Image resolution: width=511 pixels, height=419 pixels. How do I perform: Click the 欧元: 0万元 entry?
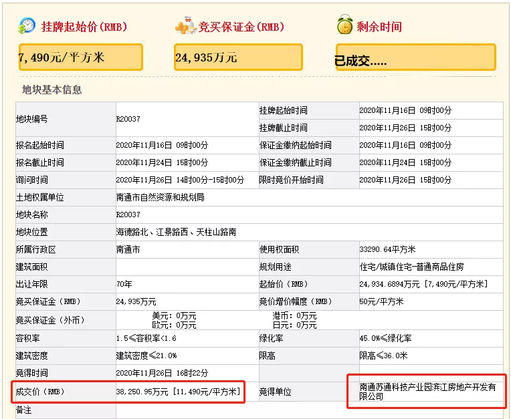[174, 325]
